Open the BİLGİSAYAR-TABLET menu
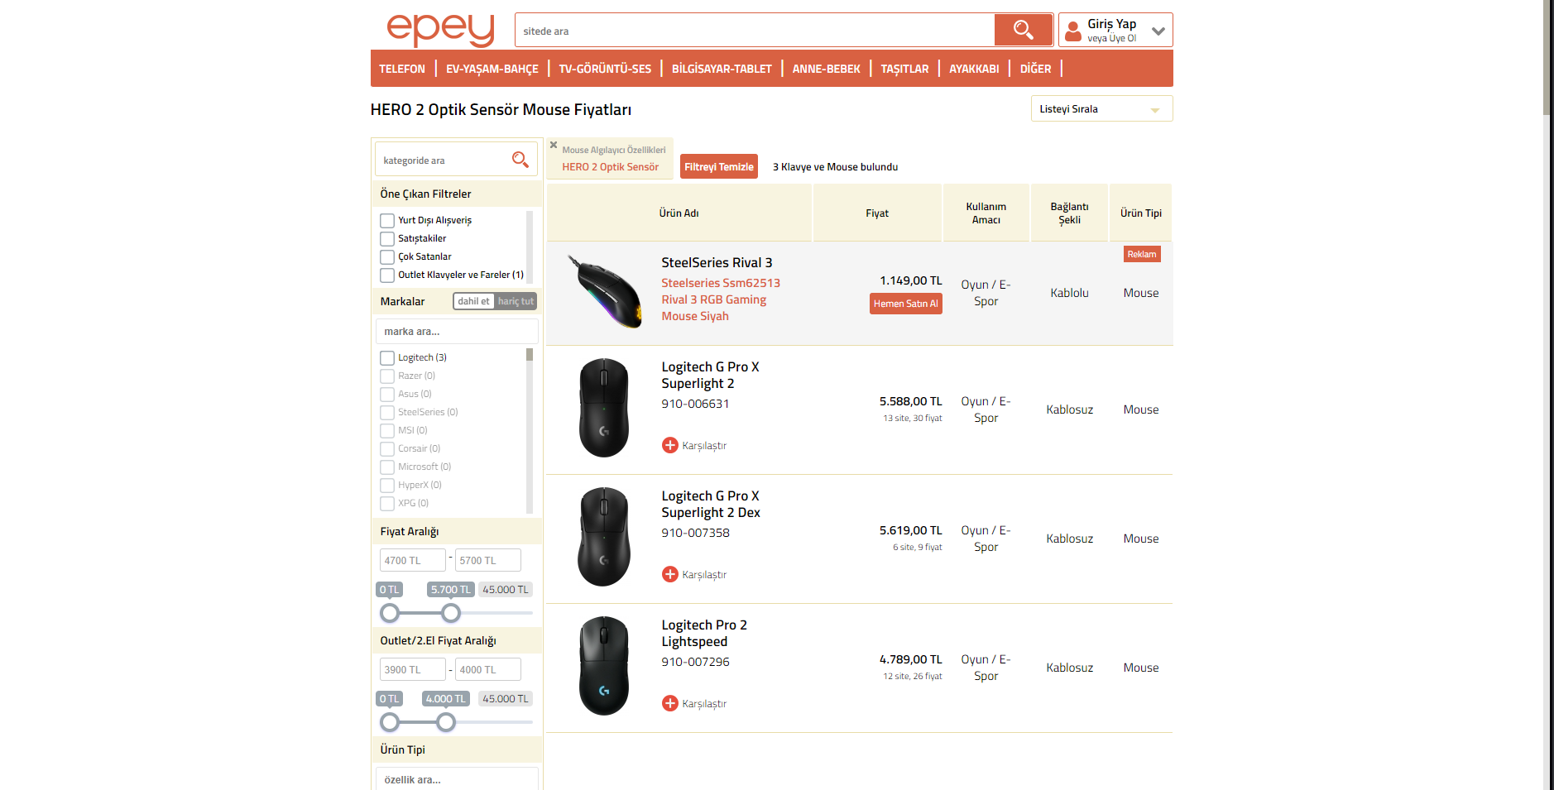The image size is (1554, 790). pyautogui.click(x=722, y=69)
